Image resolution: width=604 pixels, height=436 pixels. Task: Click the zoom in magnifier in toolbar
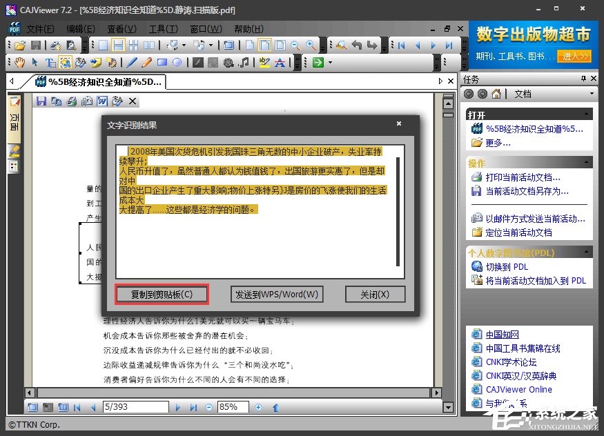pos(311,46)
